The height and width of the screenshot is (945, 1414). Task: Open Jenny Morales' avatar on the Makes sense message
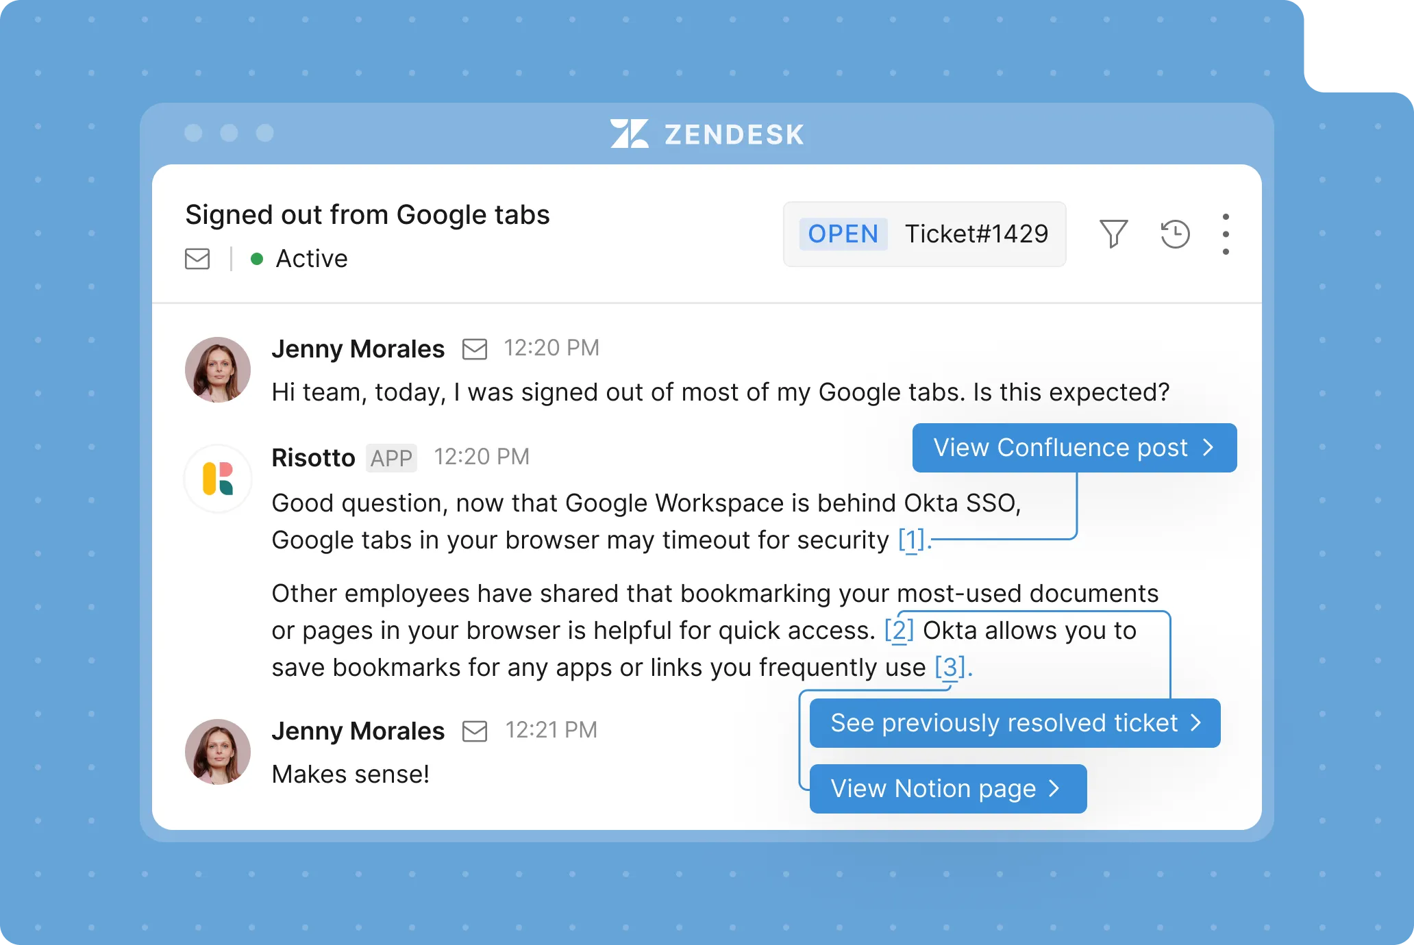(x=218, y=752)
